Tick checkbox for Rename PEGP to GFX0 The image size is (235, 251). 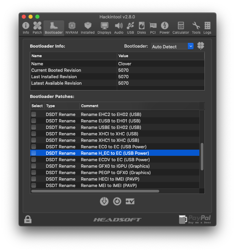coord(34,172)
